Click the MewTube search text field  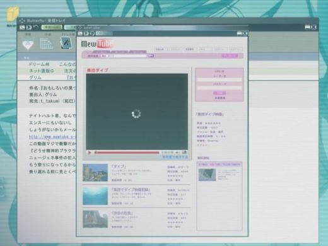124,56
